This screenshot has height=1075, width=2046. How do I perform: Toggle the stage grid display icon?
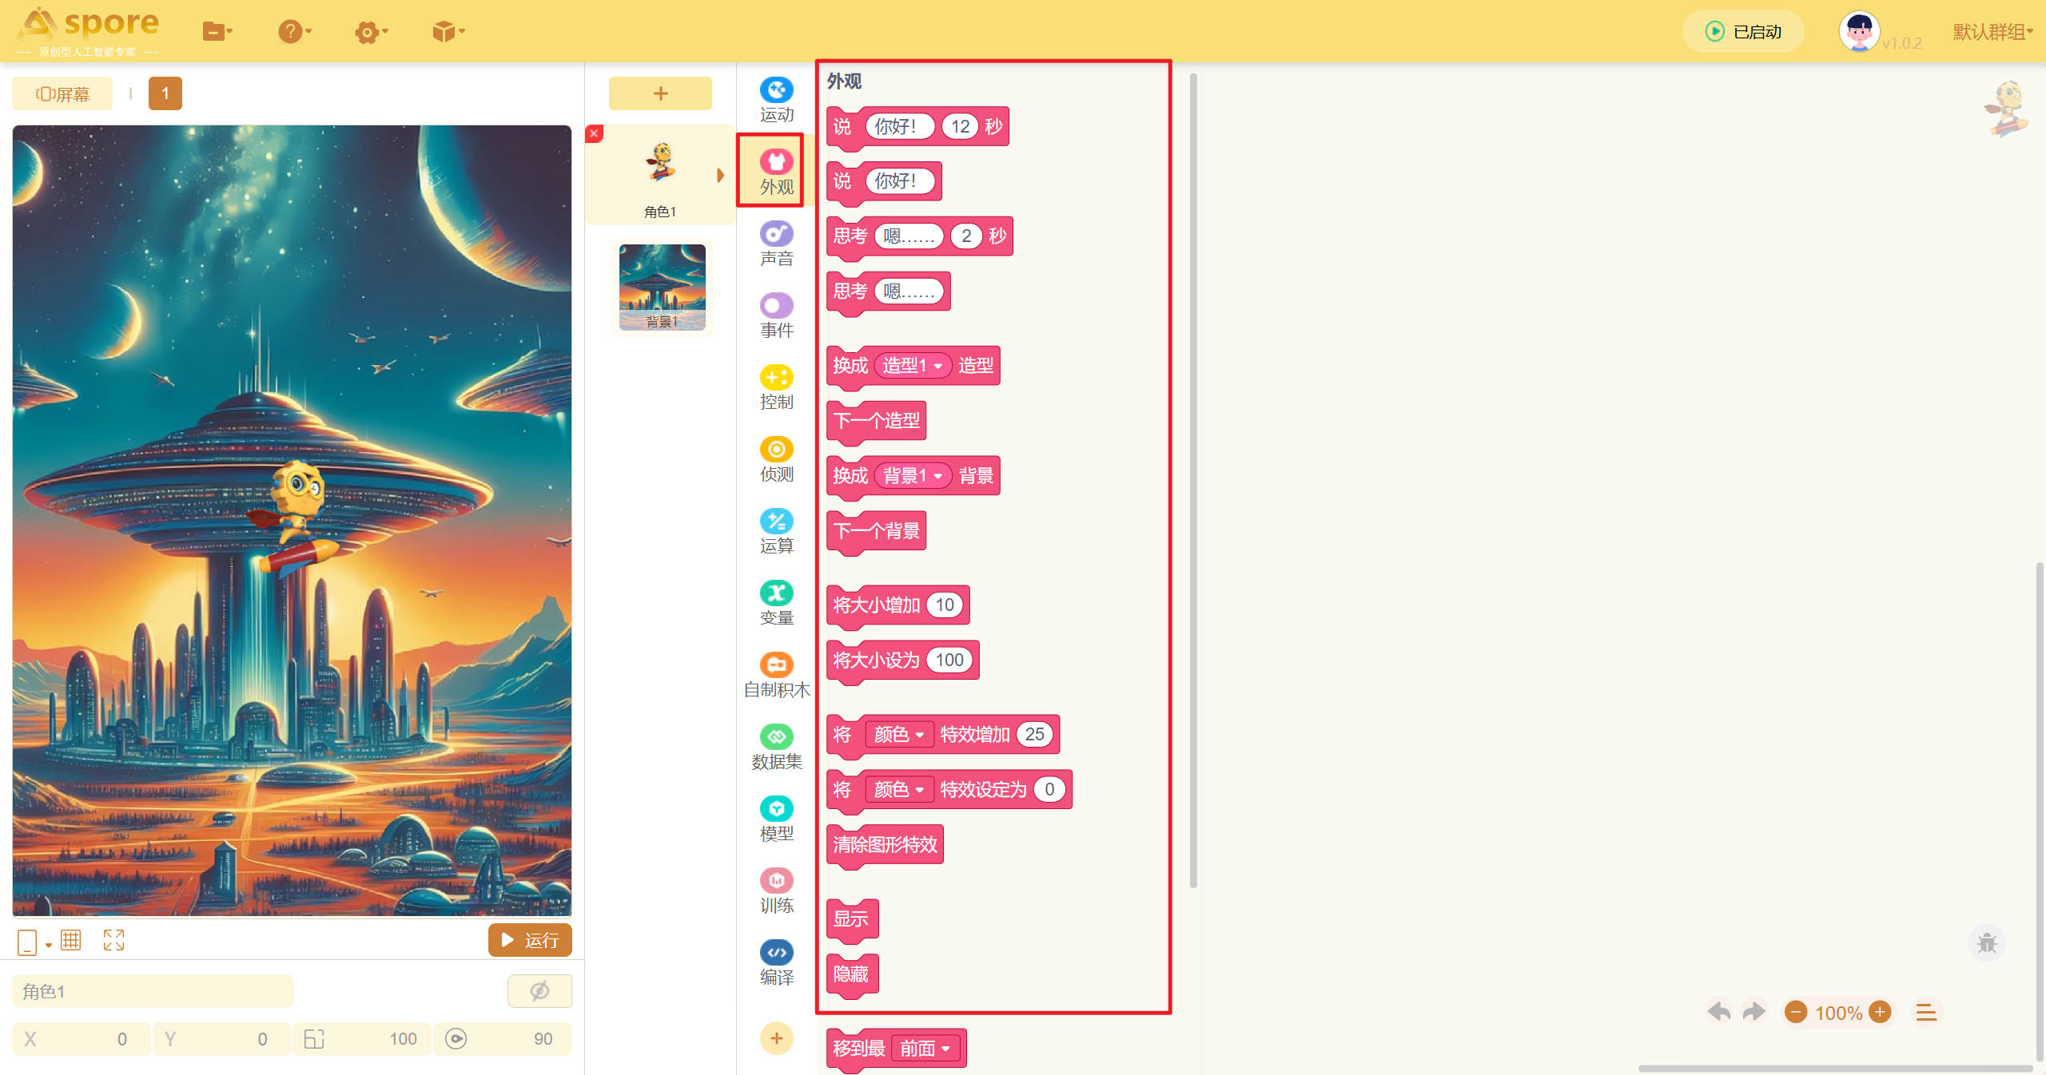pos(70,940)
